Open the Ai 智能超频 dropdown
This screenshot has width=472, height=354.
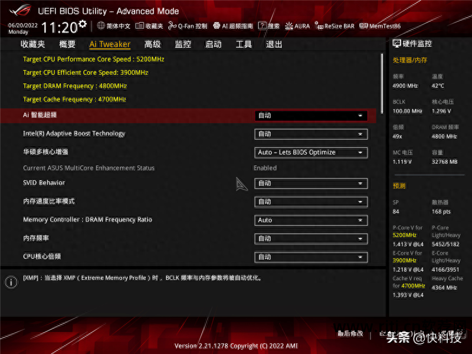click(x=311, y=116)
